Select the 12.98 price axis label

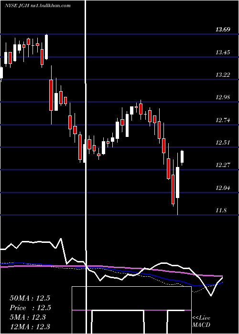[x=223, y=97]
